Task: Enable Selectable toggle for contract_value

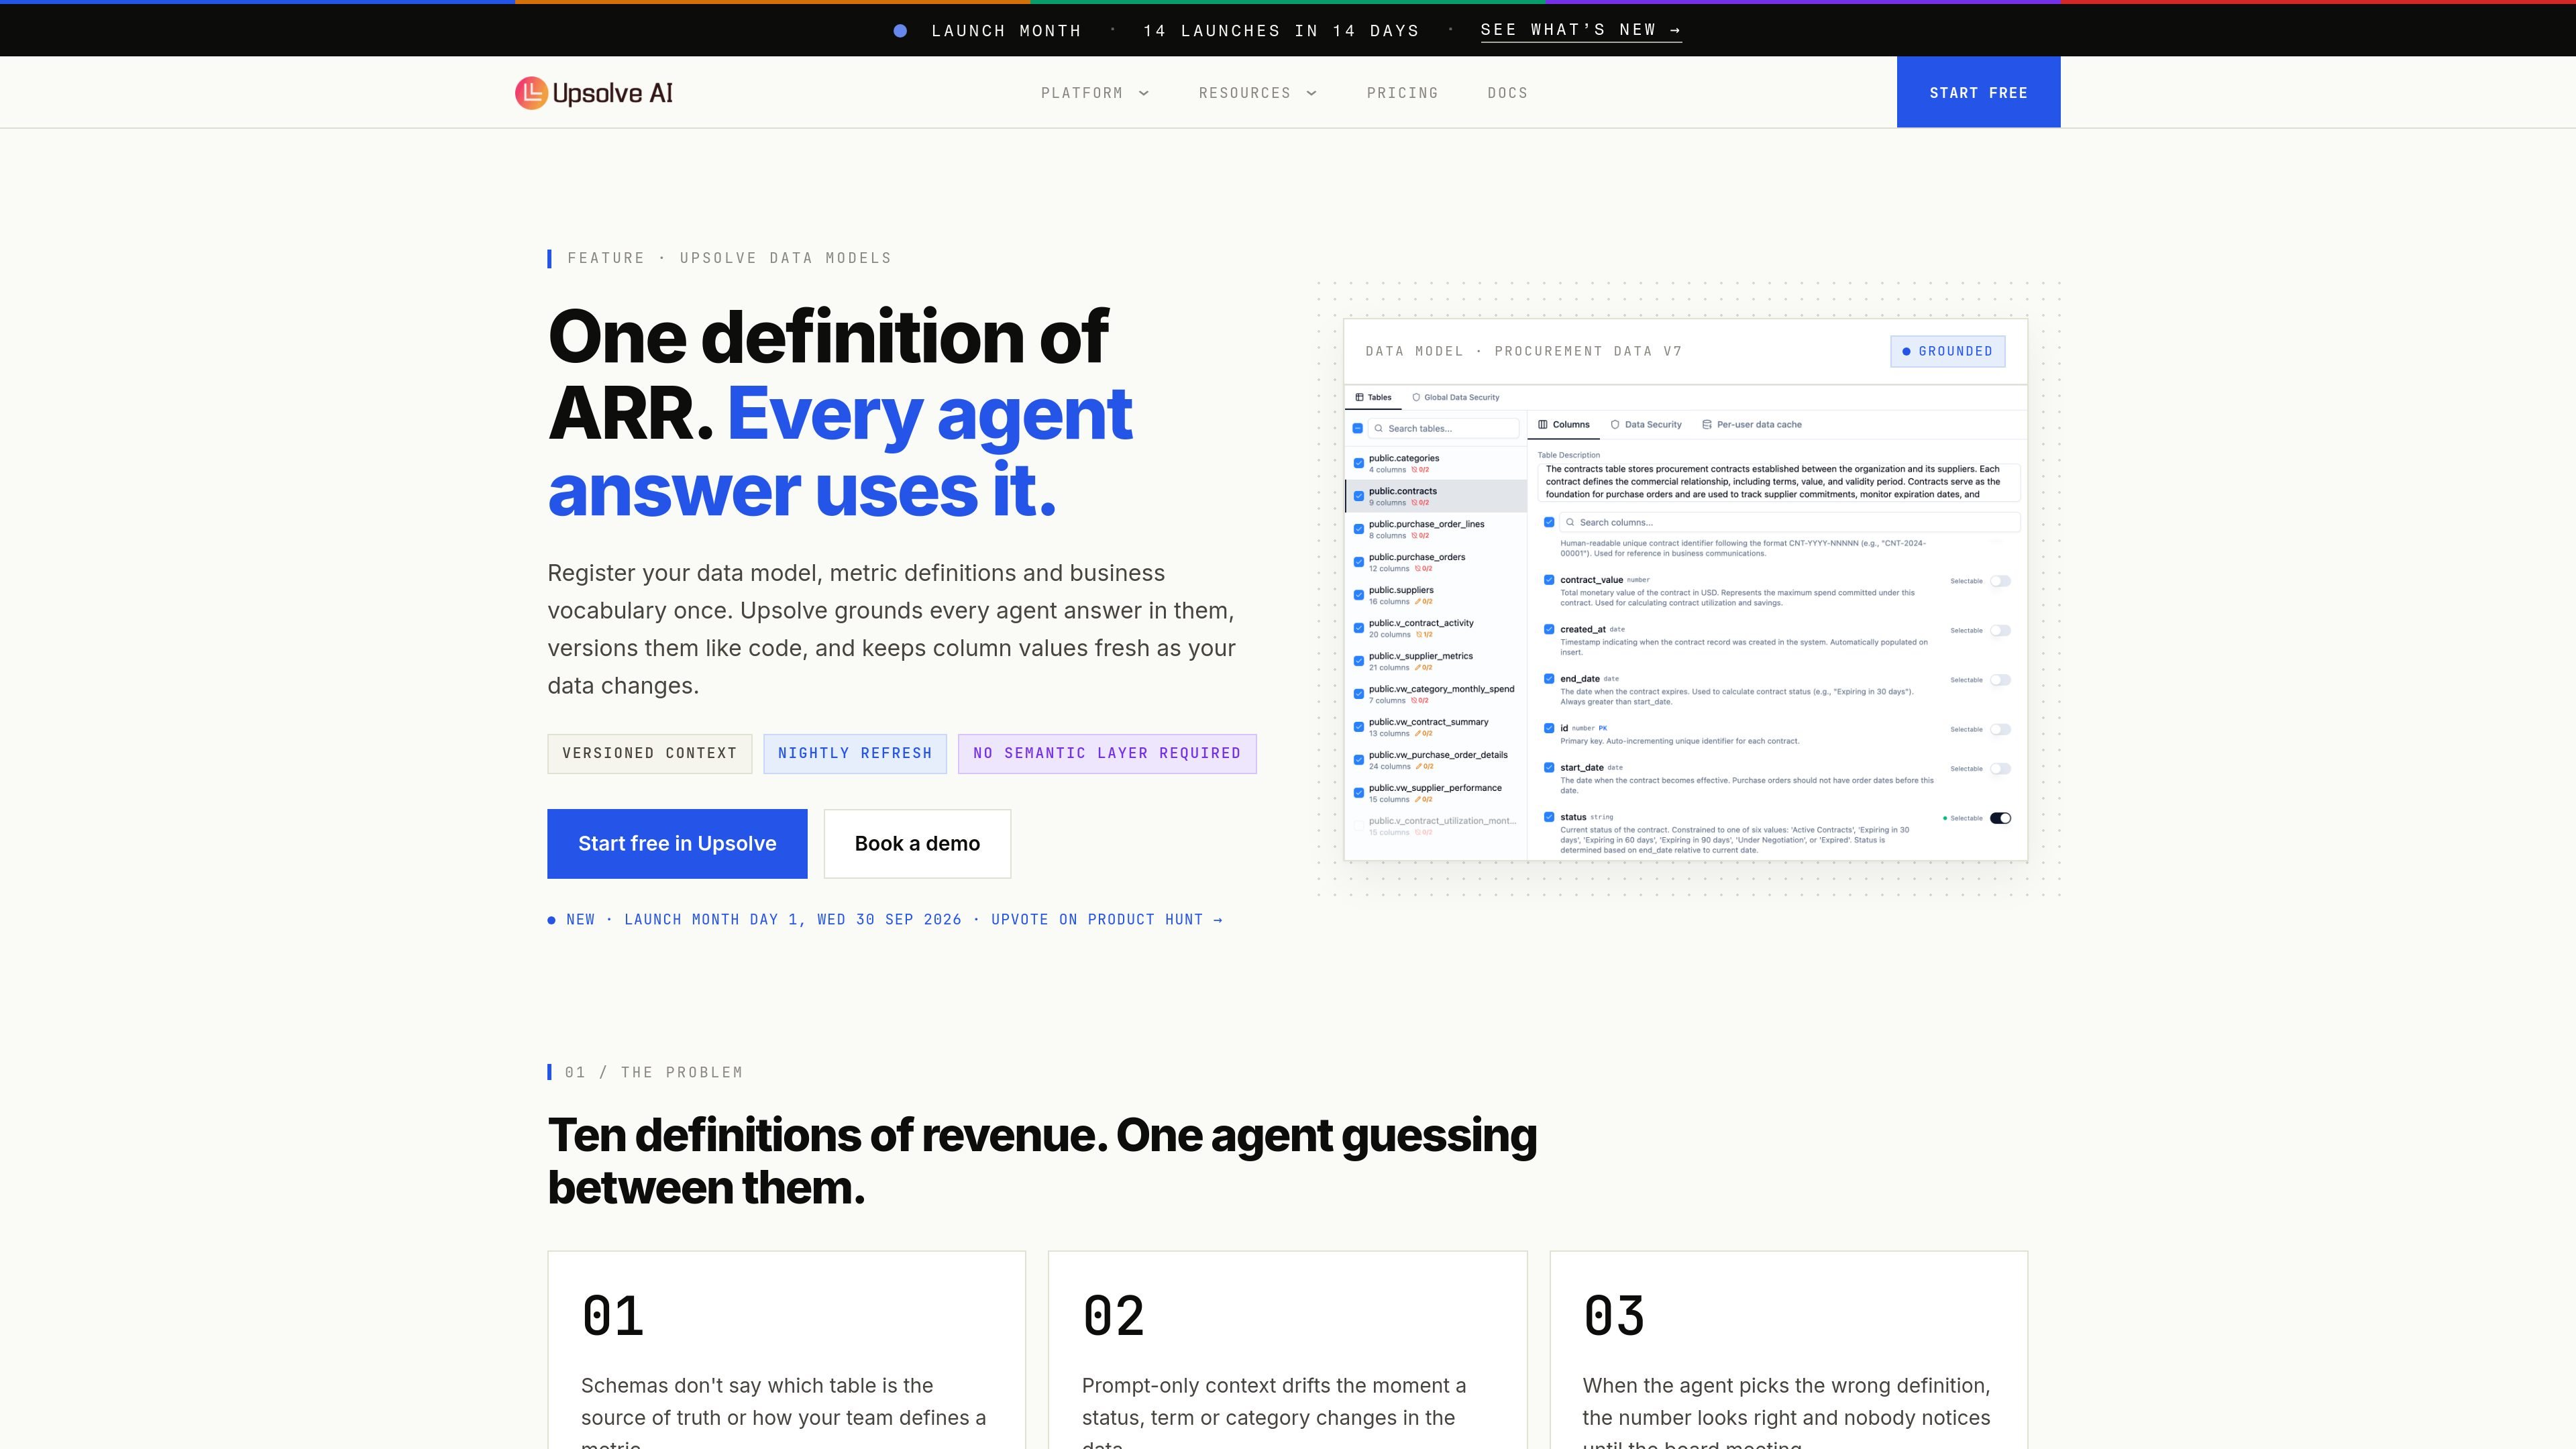Action: [2000, 581]
